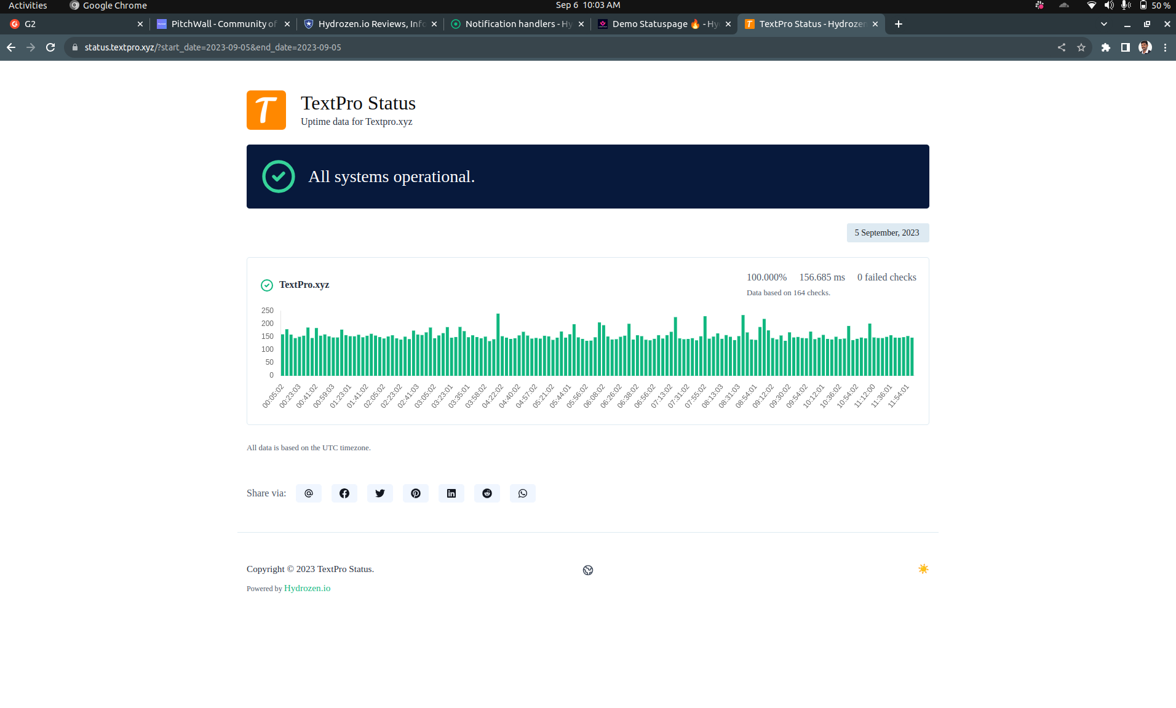Toggle Chrome side panel
This screenshot has width=1176, height=708.
(x=1126, y=47)
